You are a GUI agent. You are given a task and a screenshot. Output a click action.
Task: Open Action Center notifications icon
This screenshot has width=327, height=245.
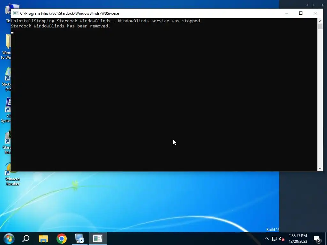click(317, 239)
